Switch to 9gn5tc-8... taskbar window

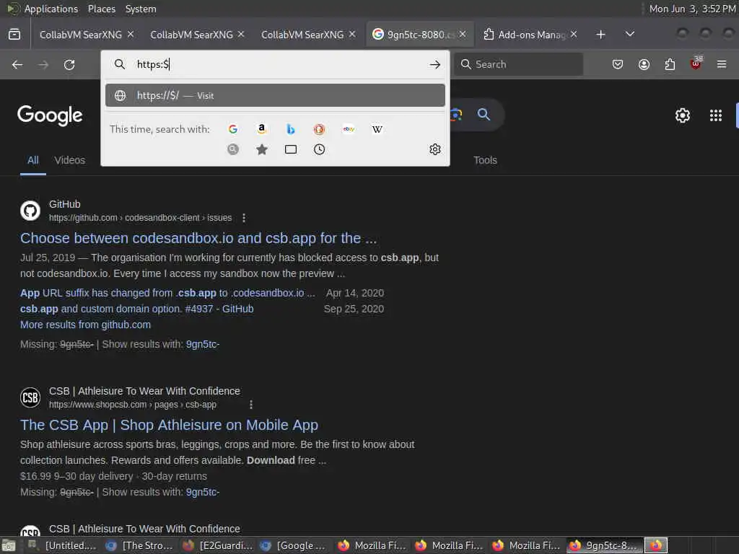pos(604,545)
